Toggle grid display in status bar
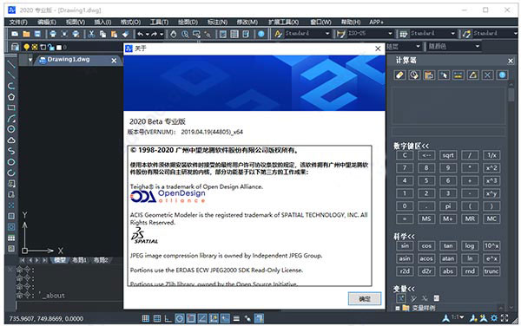The height and width of the screenshot is (326, 521). pyautogui.click(x=157, y=319)
